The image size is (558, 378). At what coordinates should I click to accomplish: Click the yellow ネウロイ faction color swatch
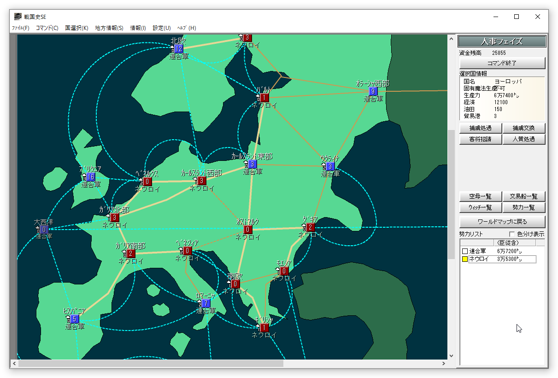(465, 260)
